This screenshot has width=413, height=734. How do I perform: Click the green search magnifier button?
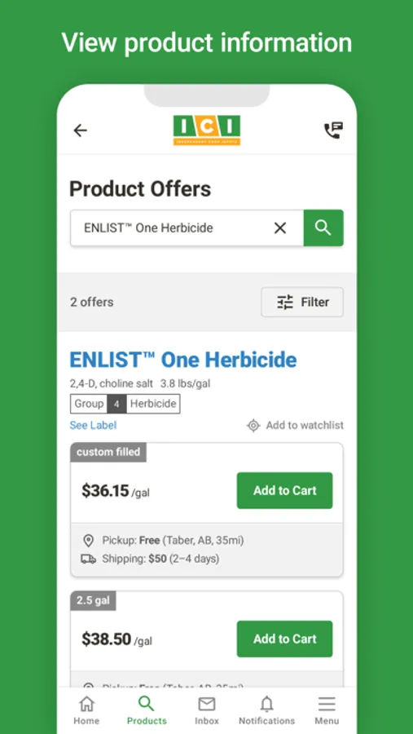pos(323,228)
